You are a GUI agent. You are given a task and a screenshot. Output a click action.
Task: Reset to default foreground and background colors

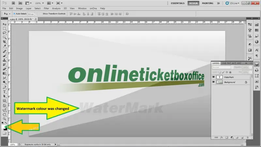pyautogui.click(x=3, y=123)
